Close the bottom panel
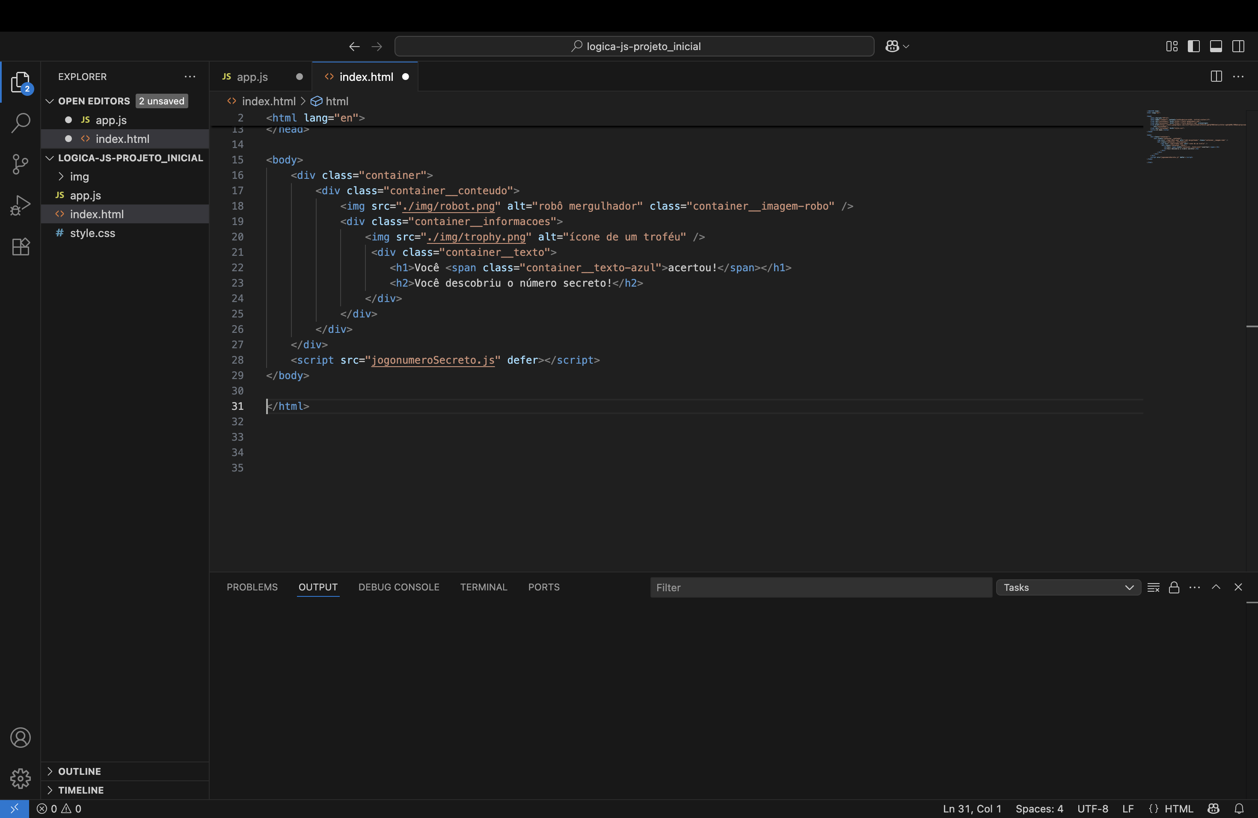The width and height of the screenshot is (1258, 818). coord(1238,587)
